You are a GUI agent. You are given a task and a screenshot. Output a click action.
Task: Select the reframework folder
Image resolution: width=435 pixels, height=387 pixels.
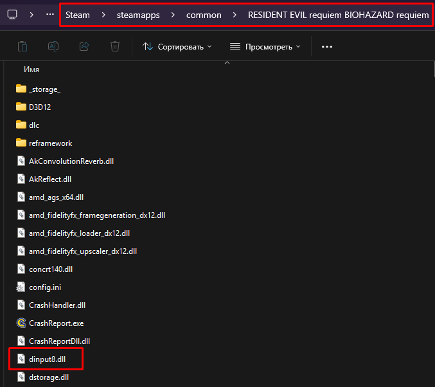pos(50,143)
